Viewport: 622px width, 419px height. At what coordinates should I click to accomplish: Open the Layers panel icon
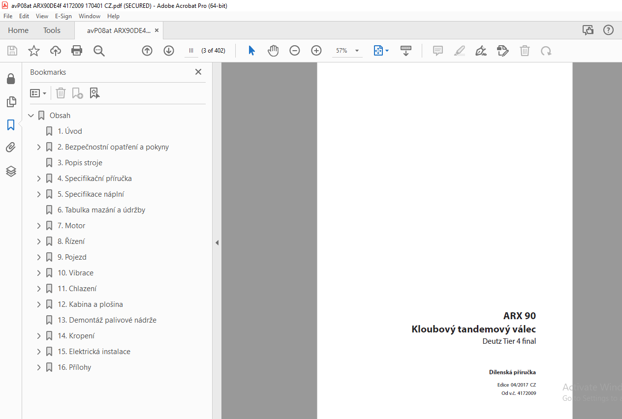[11, 171]
